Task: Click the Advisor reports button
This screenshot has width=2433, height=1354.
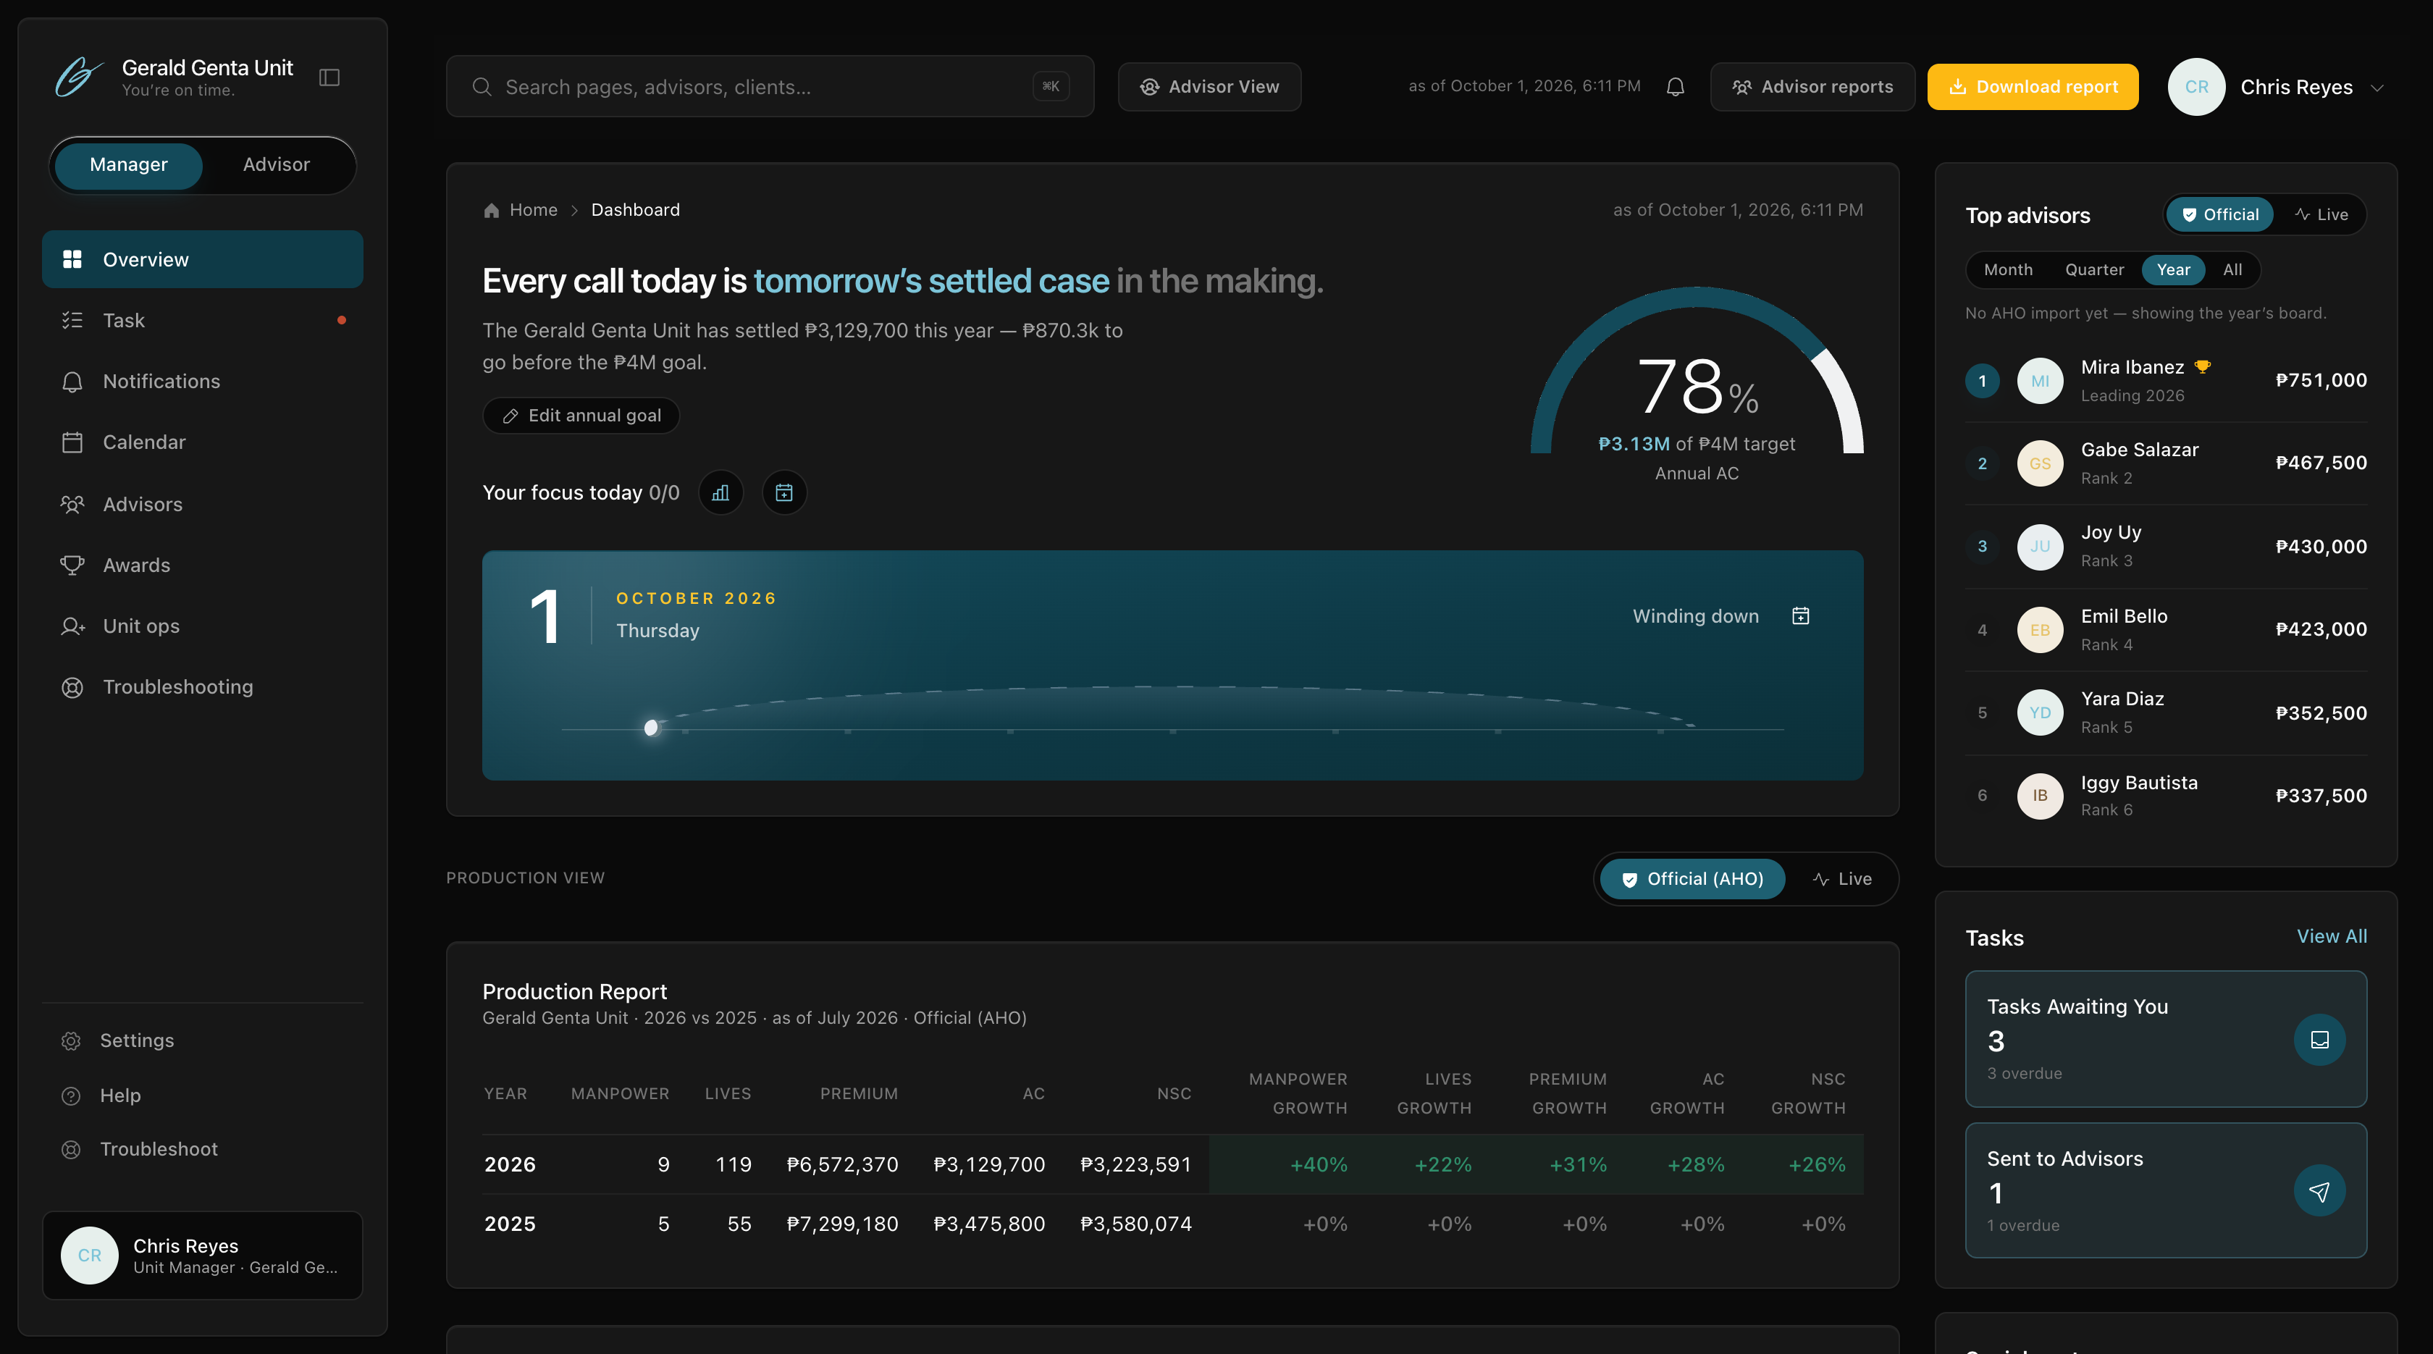Action: [1812, 87]
